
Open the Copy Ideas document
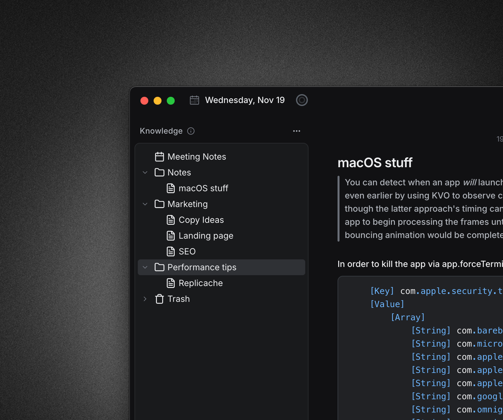pos(201,220)
